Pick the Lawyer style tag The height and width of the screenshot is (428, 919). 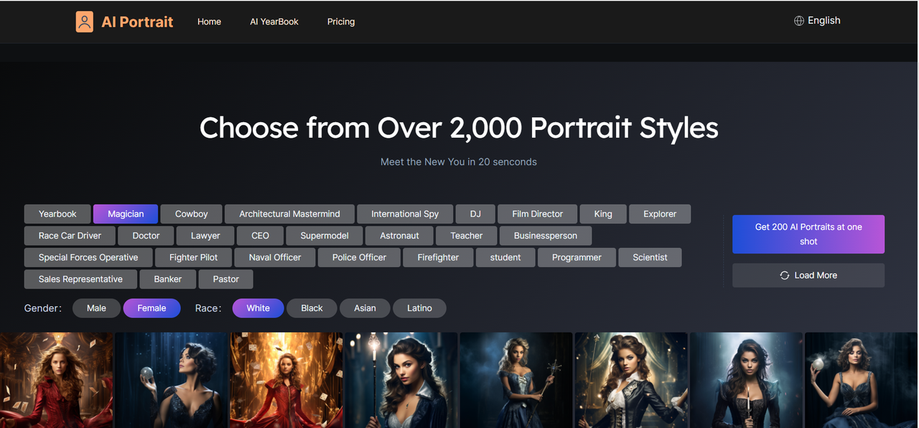click(x=205, y=236)
